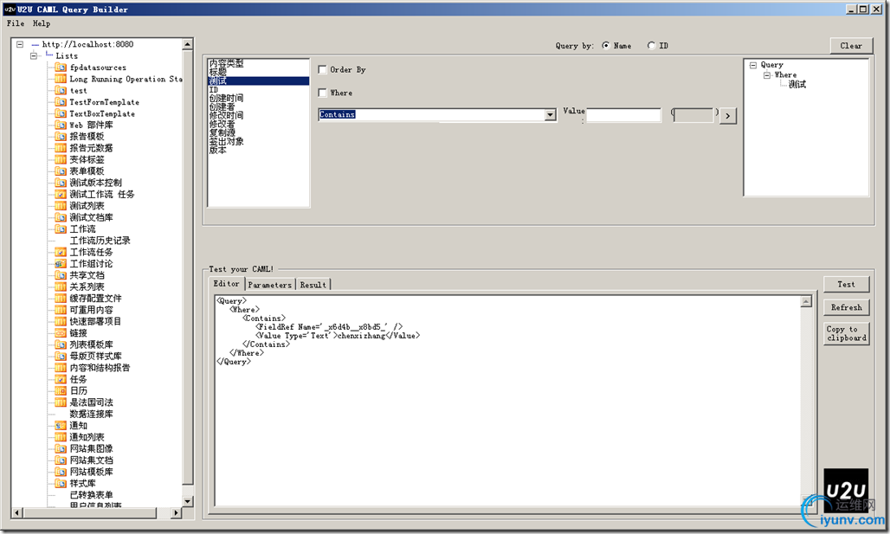The image size is (890, 534).
Task: Click the TestFormTemplate library icon
Action: (x=61, y=102)
